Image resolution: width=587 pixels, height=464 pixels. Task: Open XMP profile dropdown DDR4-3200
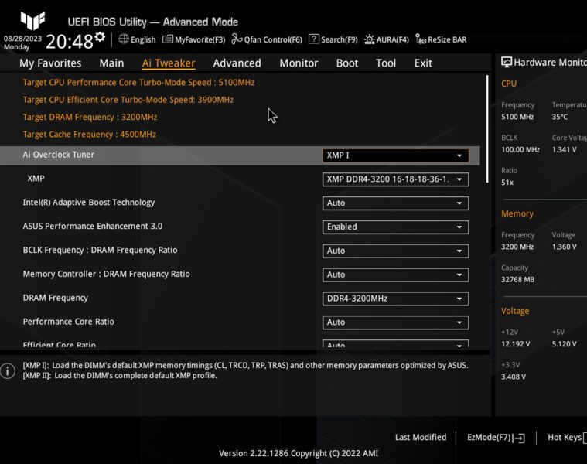click(x=395, y=179)
